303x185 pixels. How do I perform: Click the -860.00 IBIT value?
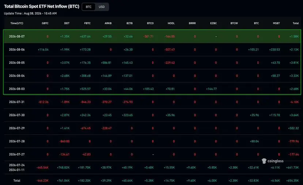[64, 141]
